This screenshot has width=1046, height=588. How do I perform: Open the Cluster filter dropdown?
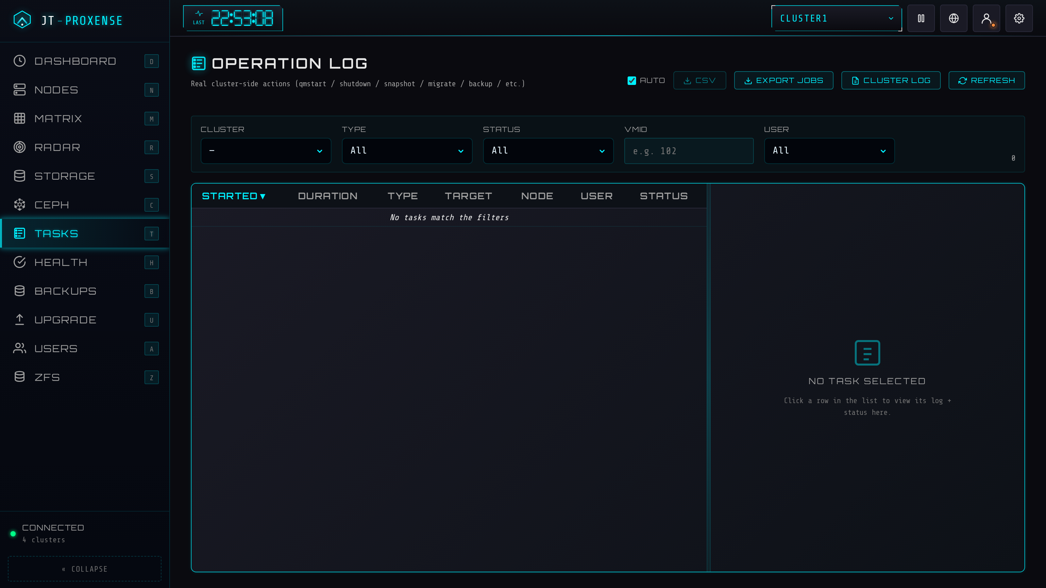tap(266, 151)
